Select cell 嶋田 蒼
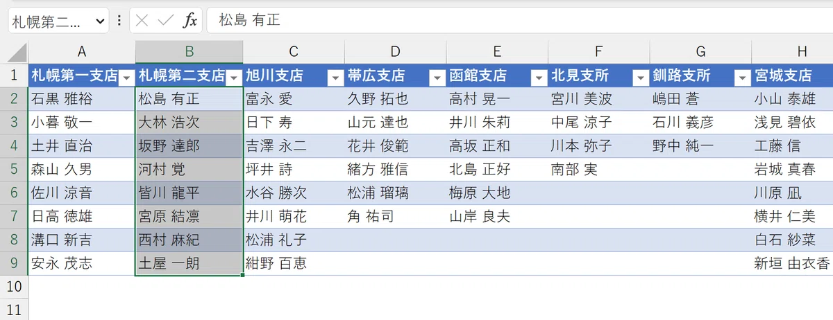 [700, 99]
